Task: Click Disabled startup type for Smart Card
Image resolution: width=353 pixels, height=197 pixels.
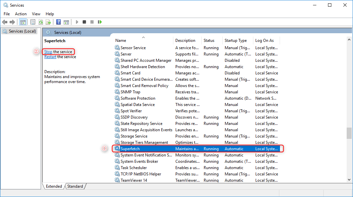Action: click(232, 73)
